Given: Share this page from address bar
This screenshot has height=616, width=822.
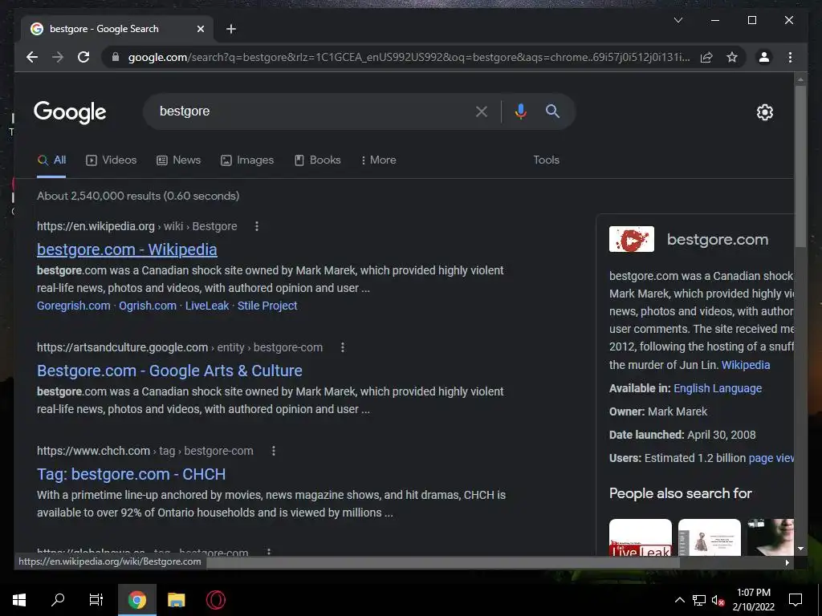Looking at the screenshot, I should click(706, 57).
